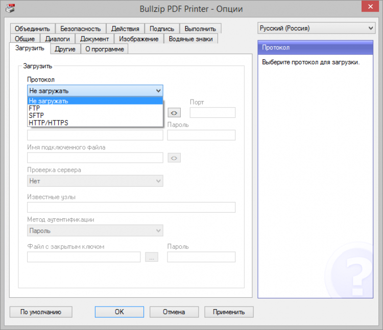
Task: Open the Объединить tab
Action: coord(32,29)
